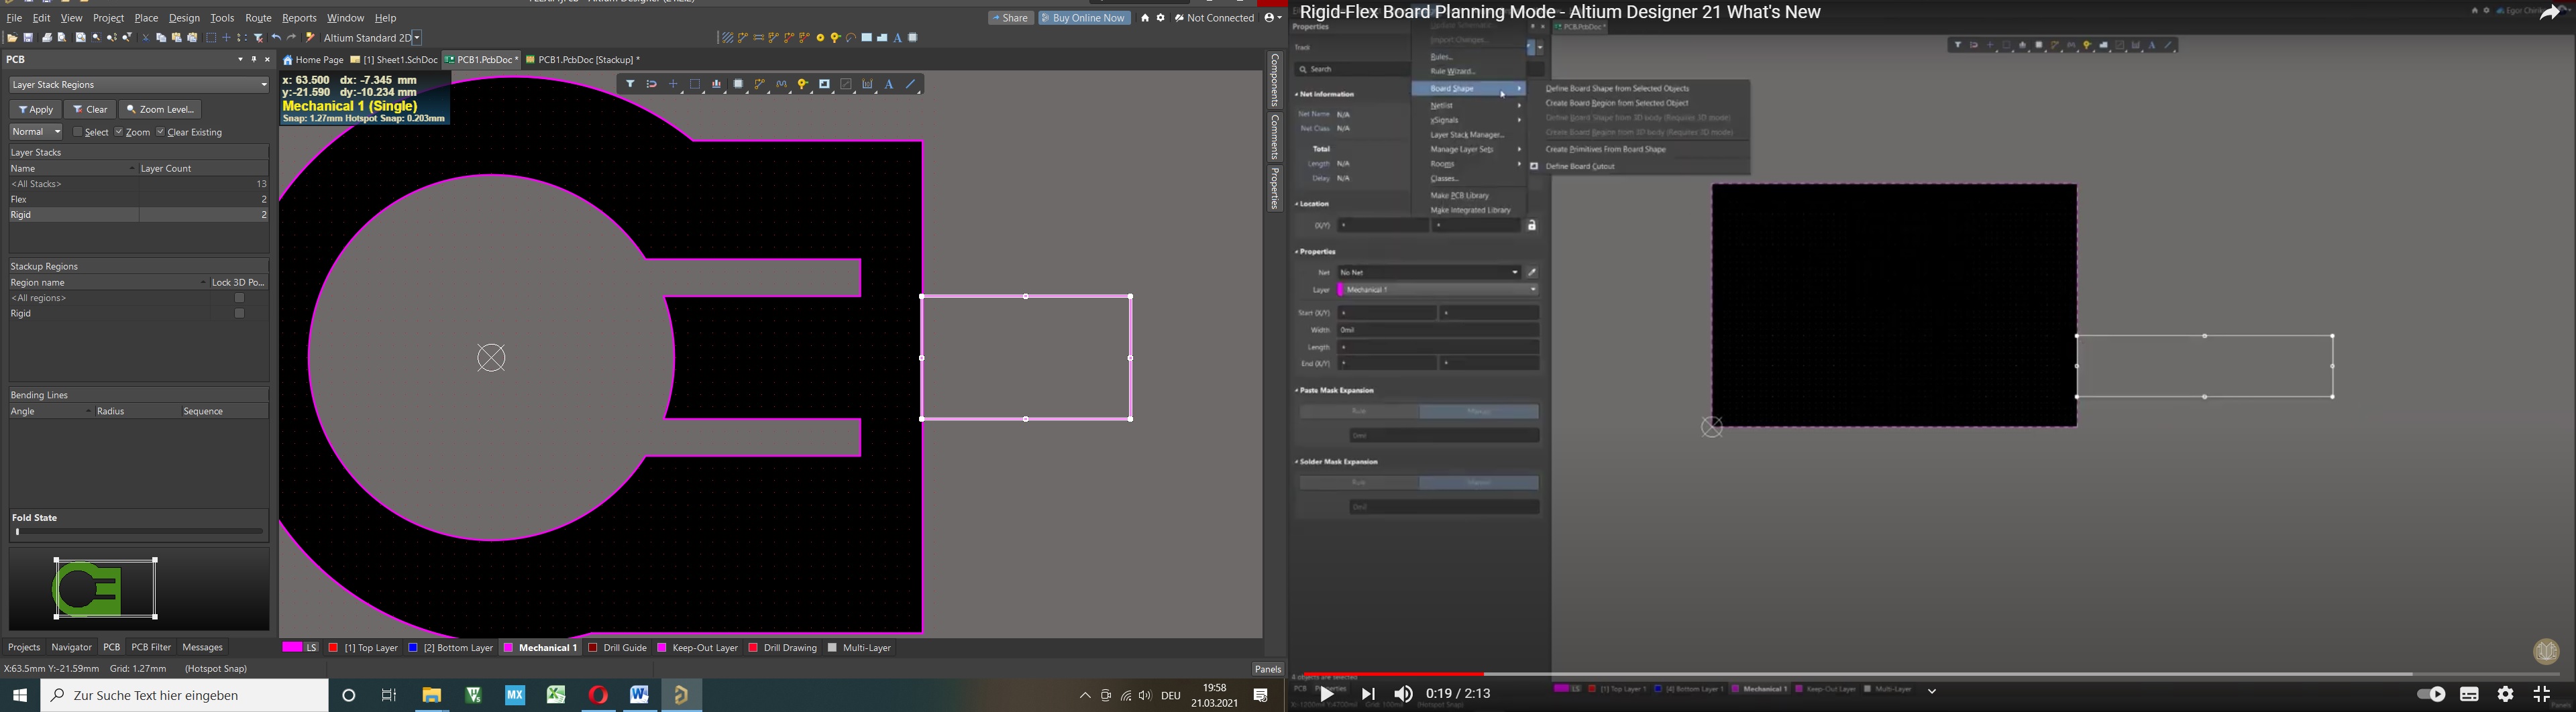Click the Print icon in main toolbar
Screen dimensions: 2576x712
pyautogui.click(x=47, y=38)
